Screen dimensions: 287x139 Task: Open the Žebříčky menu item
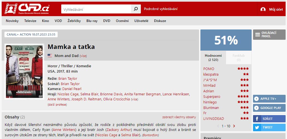coord(74,21)
